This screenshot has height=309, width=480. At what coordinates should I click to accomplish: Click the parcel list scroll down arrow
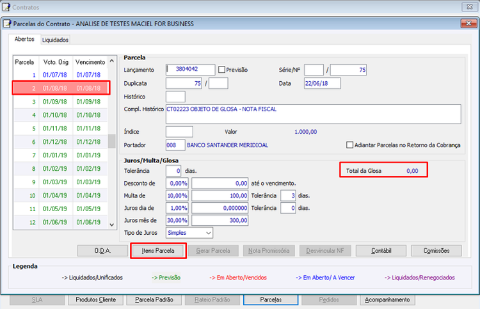[112, 225]
